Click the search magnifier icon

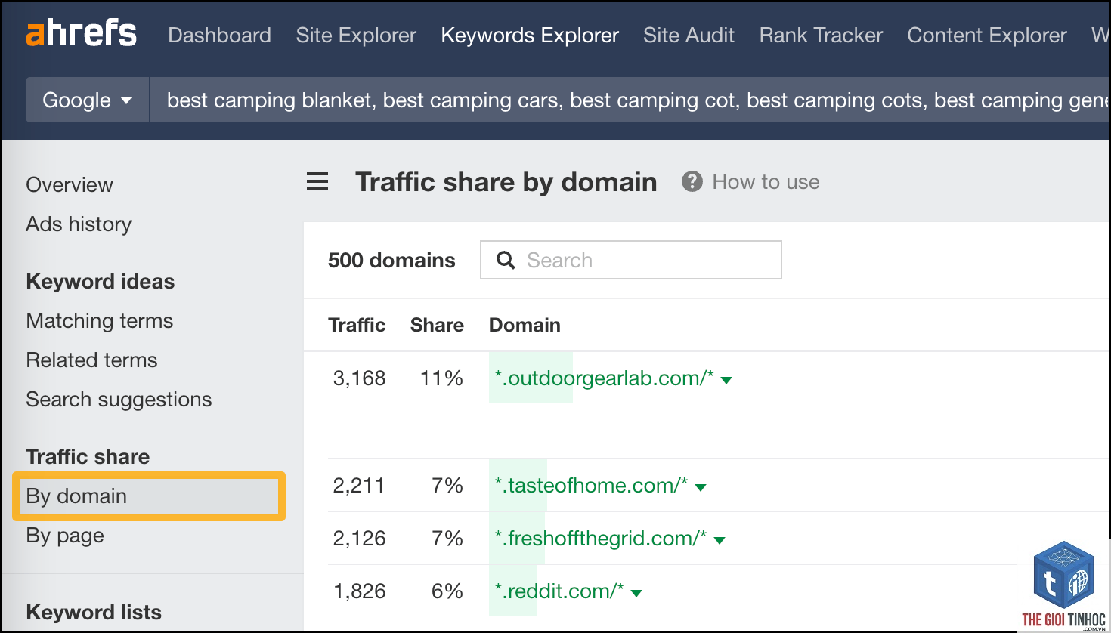pyautogui.click(x=506, y=261)
